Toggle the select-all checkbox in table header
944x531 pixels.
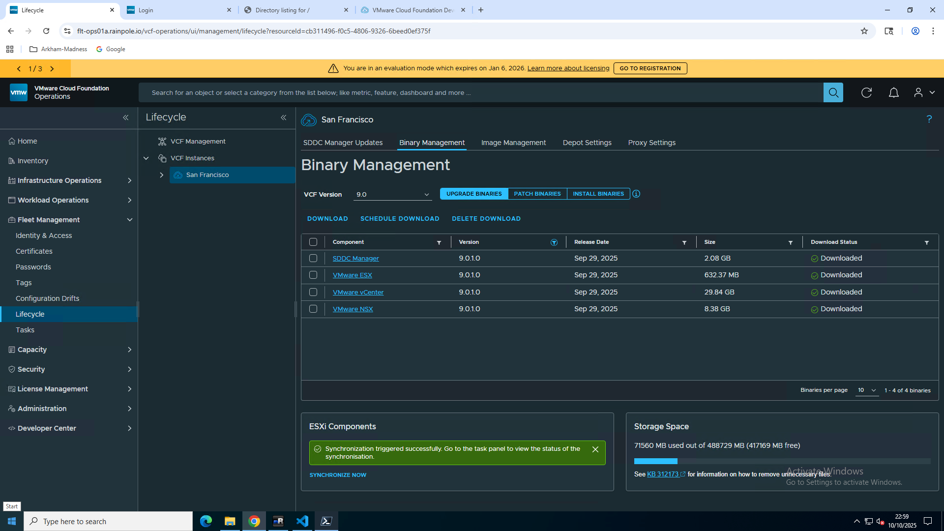(313, 242)
